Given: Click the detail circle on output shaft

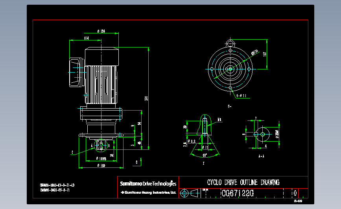Looking at the screenshot, I should click(x=101, y=145).
